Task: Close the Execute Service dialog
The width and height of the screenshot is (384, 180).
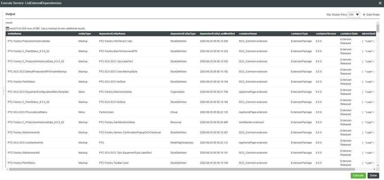Action: click(x=380, y=3)
